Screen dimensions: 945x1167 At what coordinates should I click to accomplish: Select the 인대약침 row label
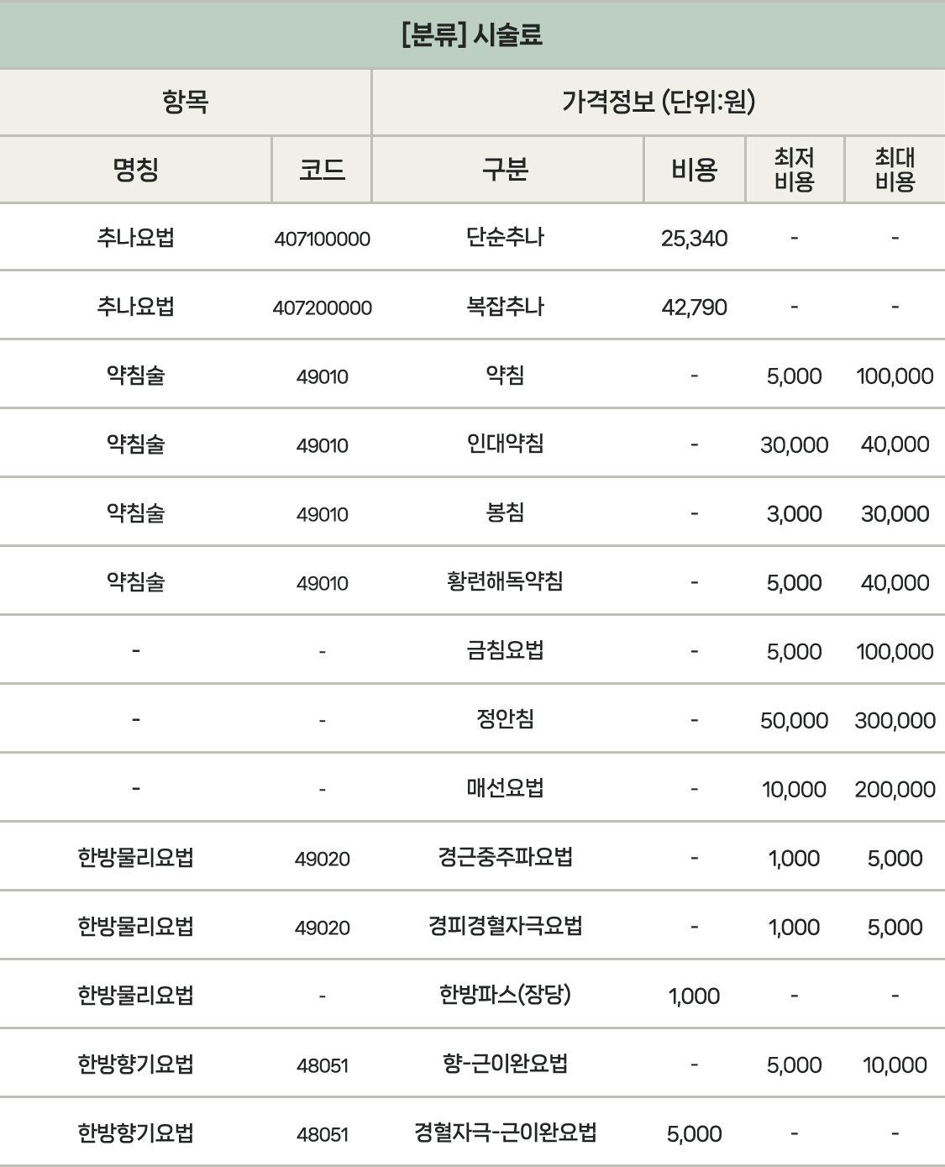point(506,444)
